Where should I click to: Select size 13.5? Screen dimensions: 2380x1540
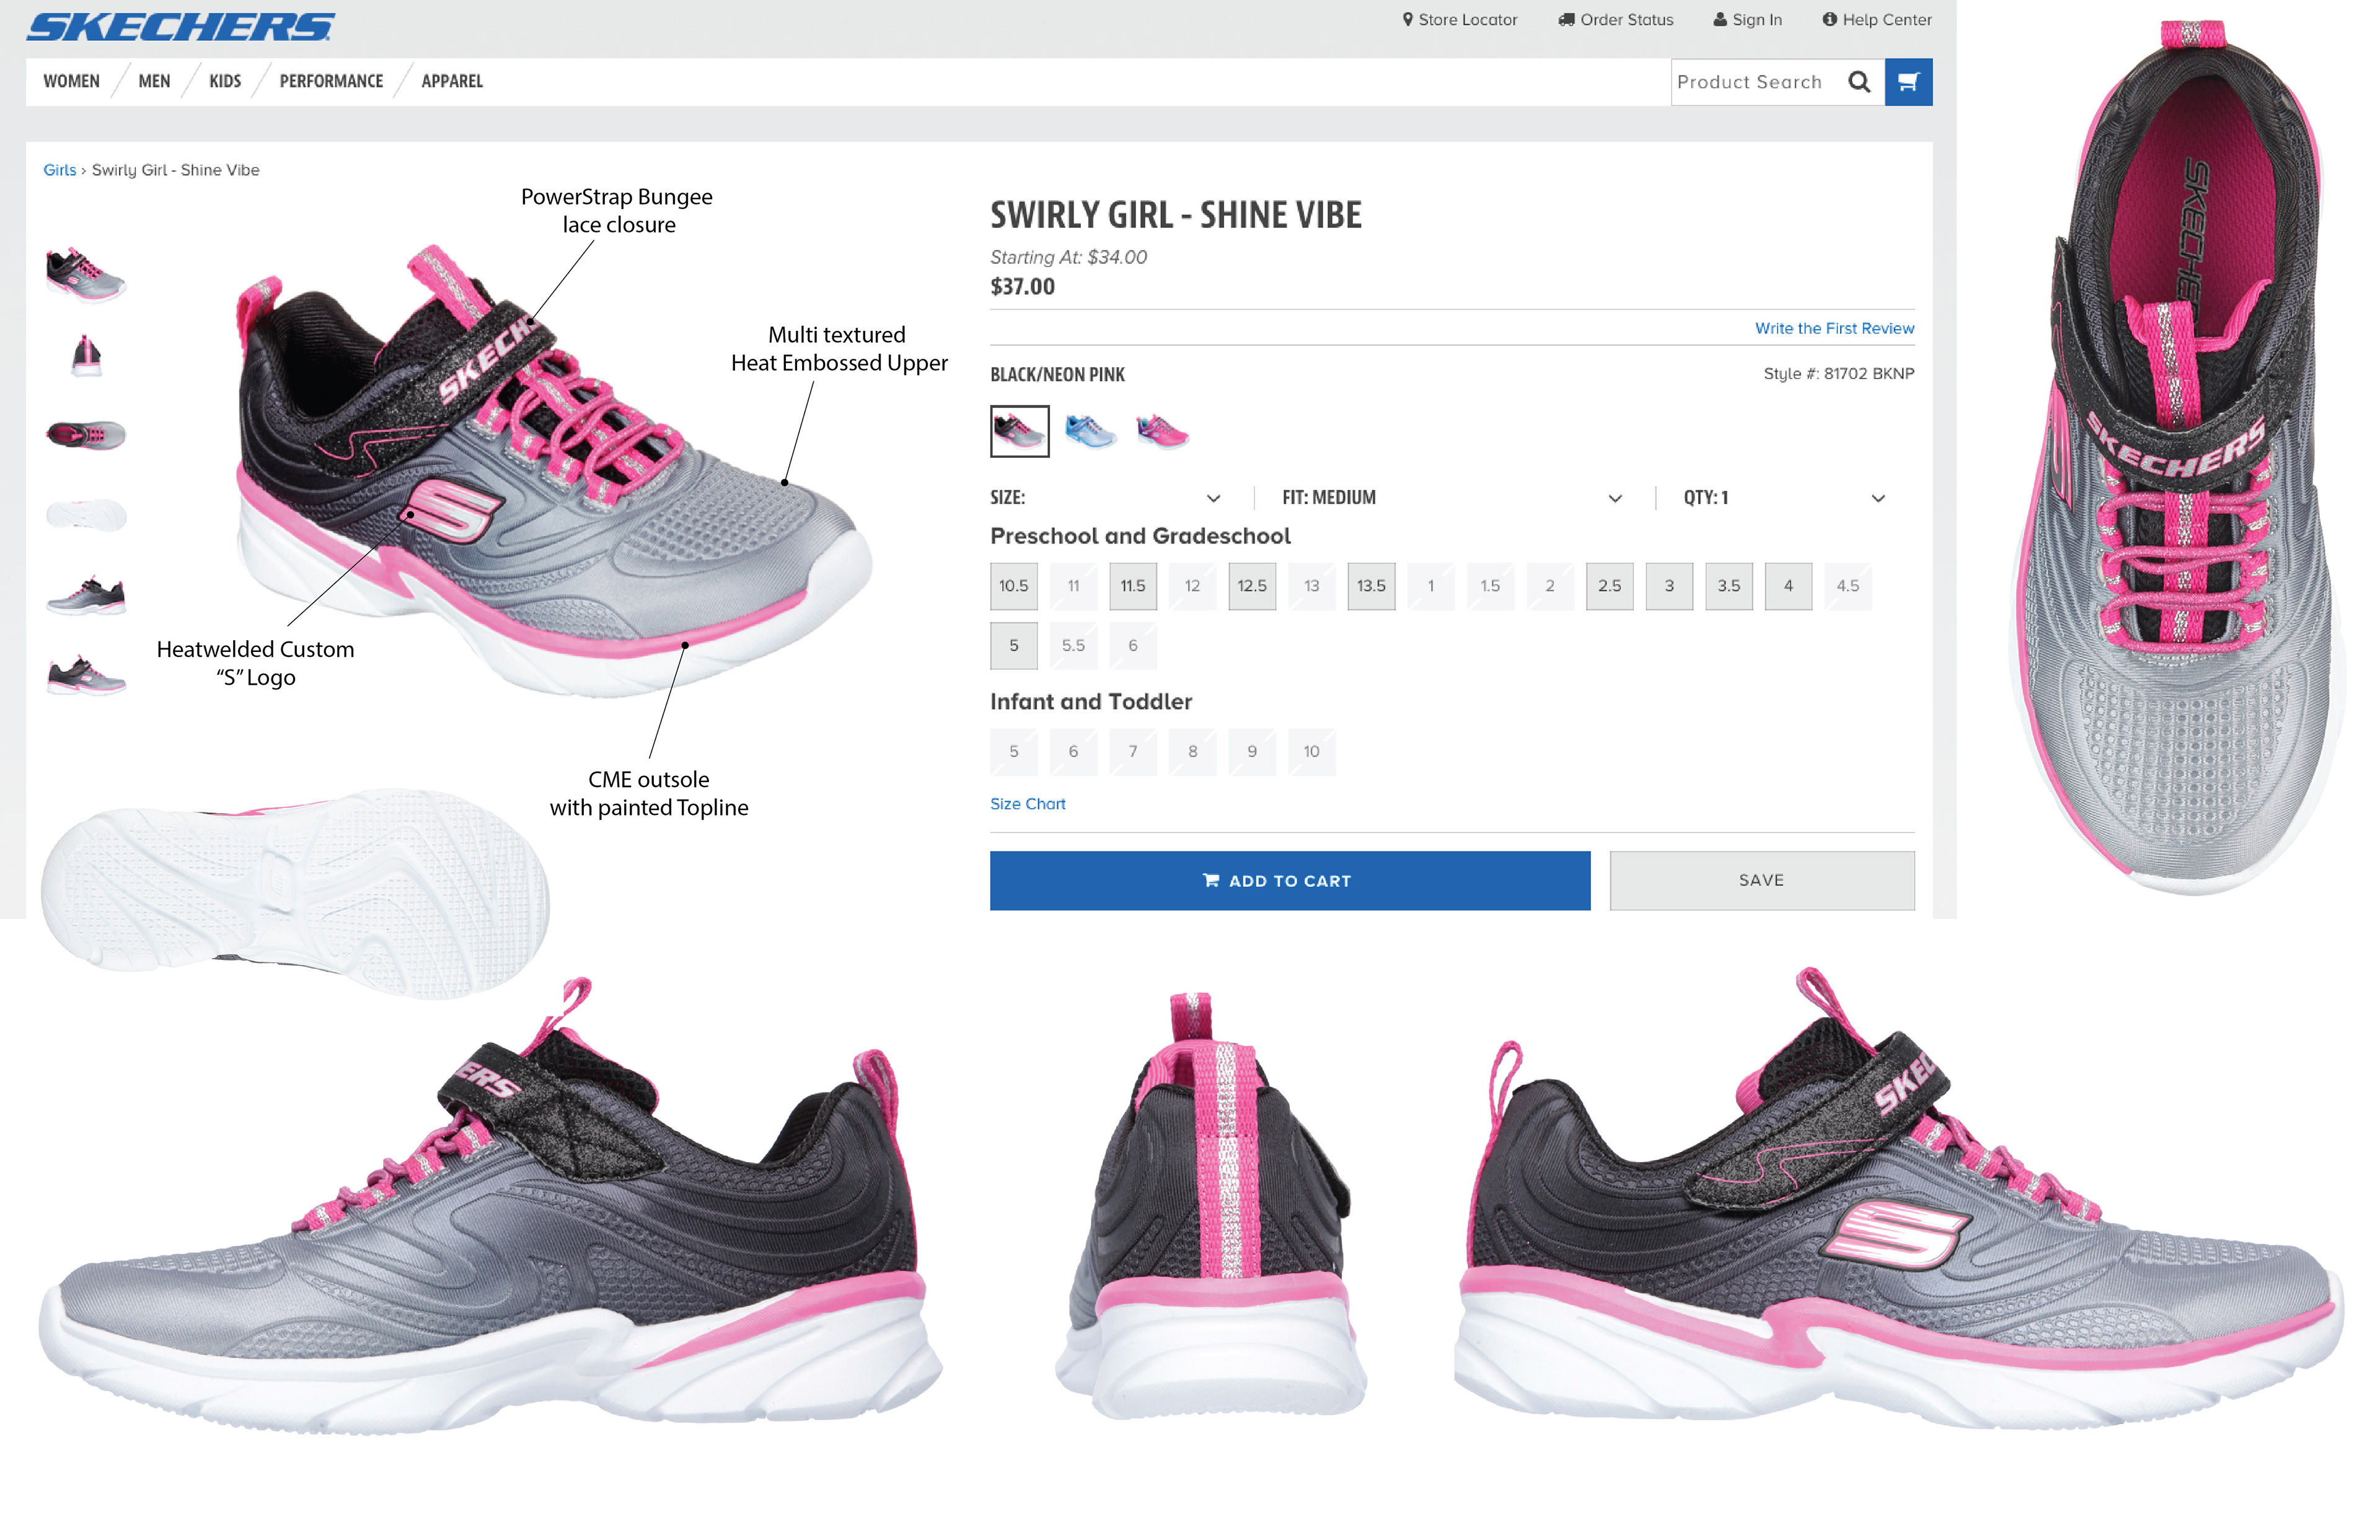coord(1371,586)
